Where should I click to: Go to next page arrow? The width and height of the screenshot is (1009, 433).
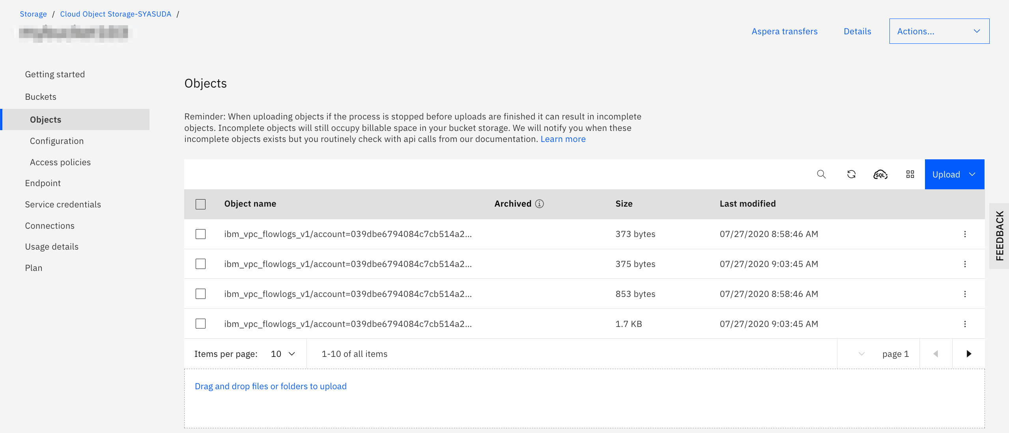(968, 354)
